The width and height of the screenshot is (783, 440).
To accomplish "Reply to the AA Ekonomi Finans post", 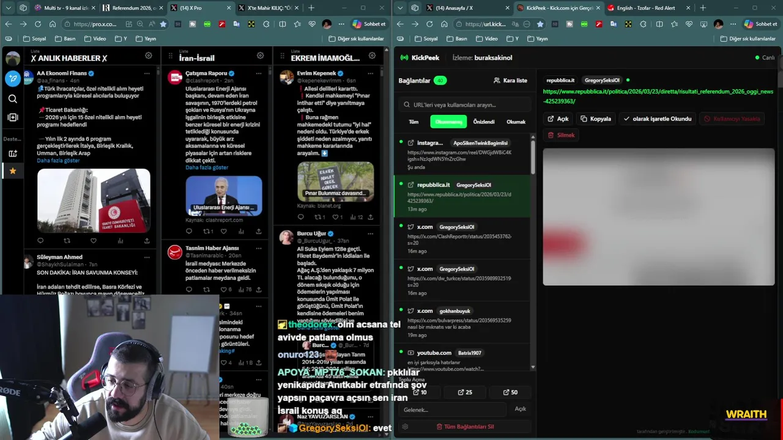I will [x=40, y=241].
